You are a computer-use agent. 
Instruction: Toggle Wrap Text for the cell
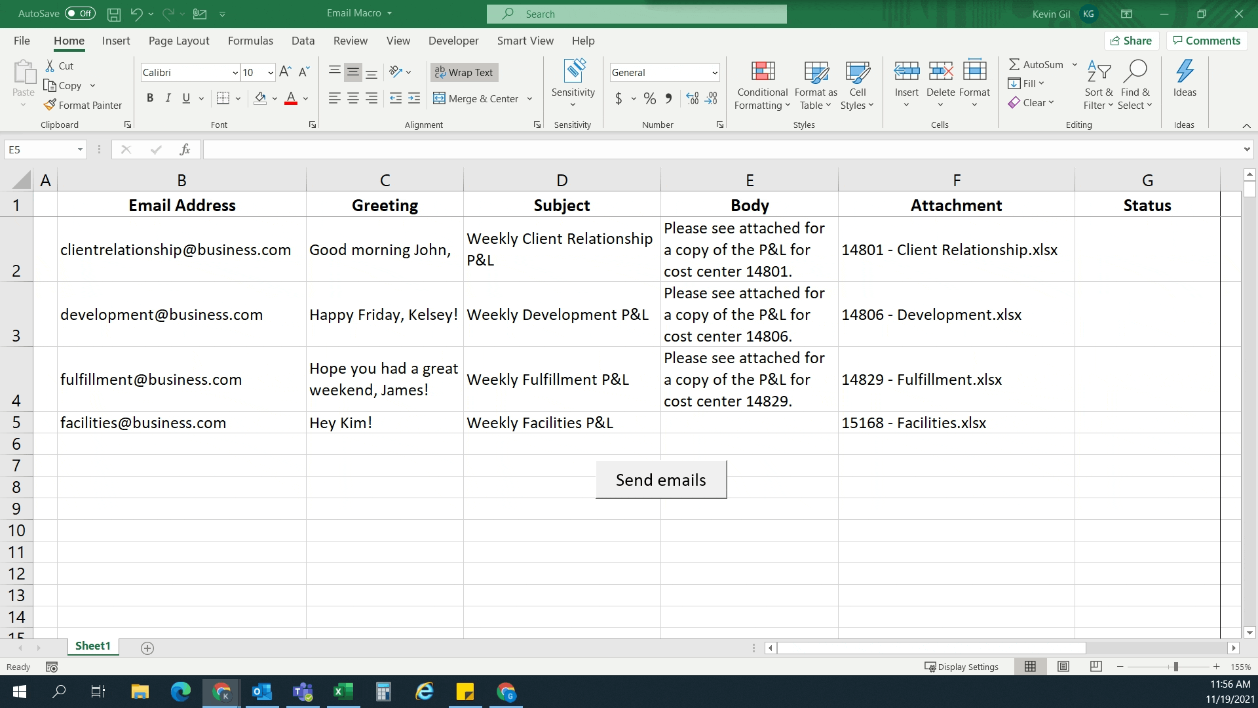tap(464, 72)
